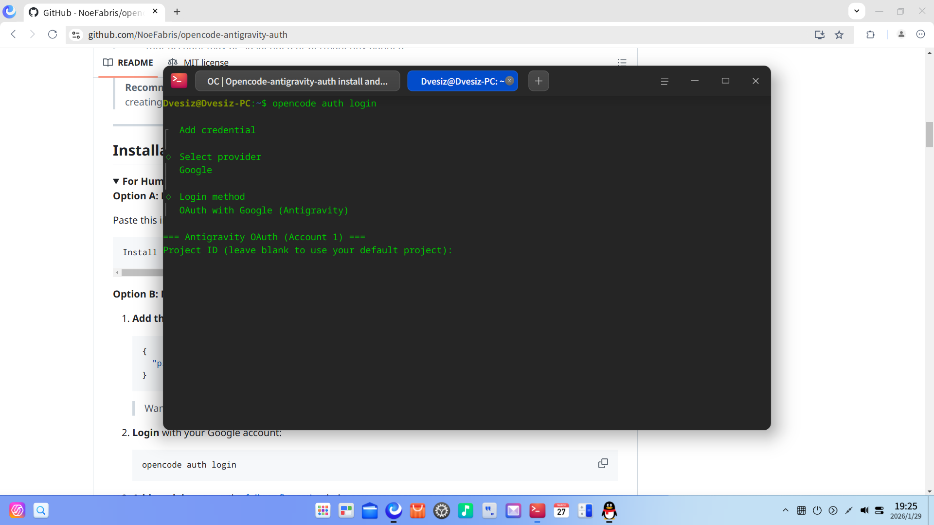Launch the Music app from the dock
The width and height of the screenshot is (934, 525).
[466, 511]
